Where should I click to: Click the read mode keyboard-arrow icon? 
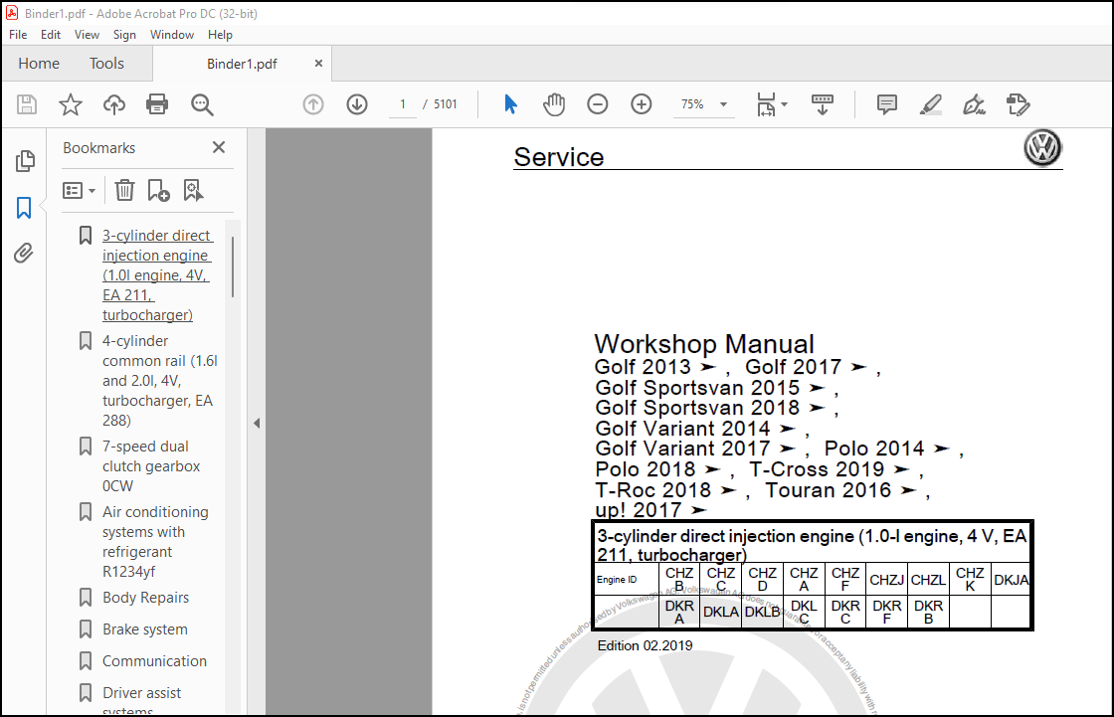(822, 104)
